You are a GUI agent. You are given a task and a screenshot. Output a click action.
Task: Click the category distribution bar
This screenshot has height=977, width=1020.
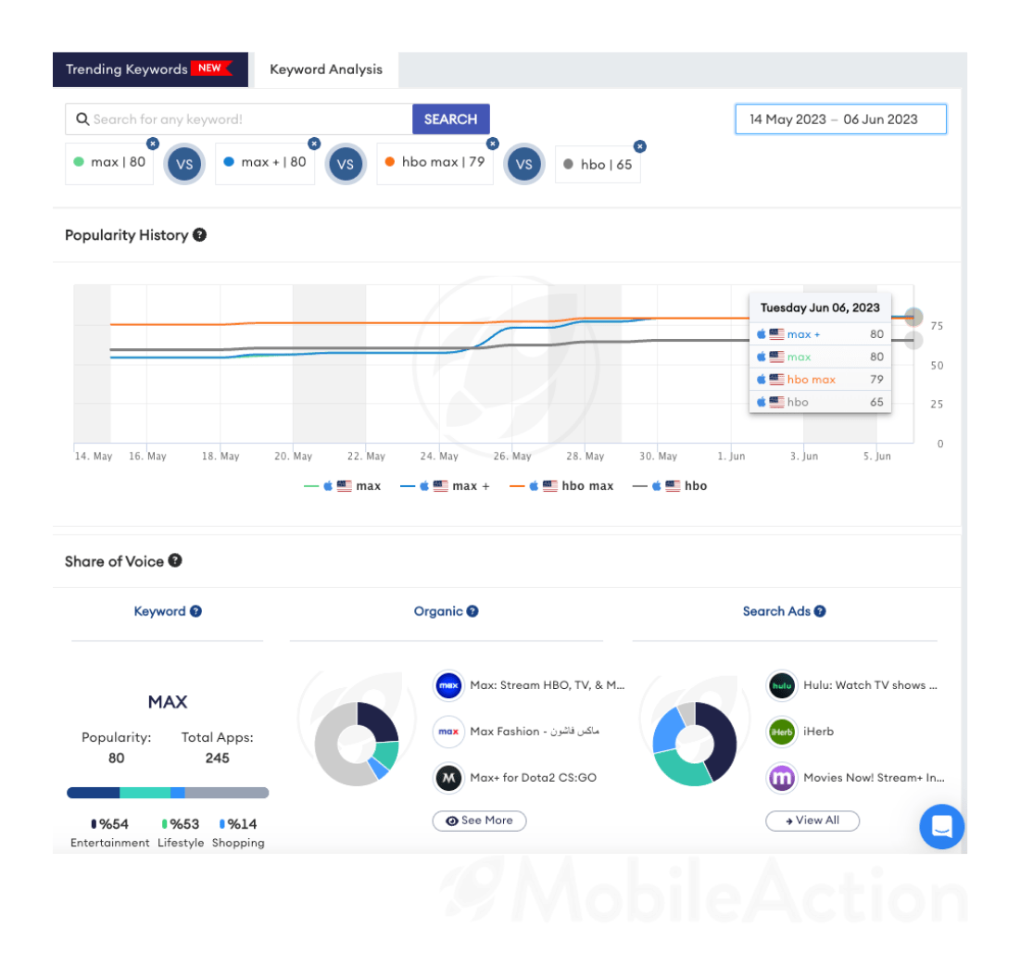click(168, 793)
